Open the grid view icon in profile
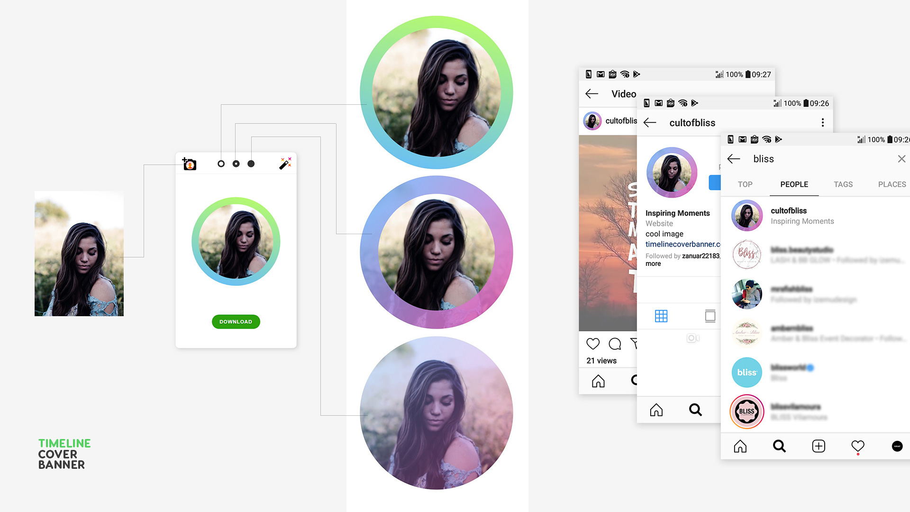Screen dimensions: 910x512 (x=661, y=316)
